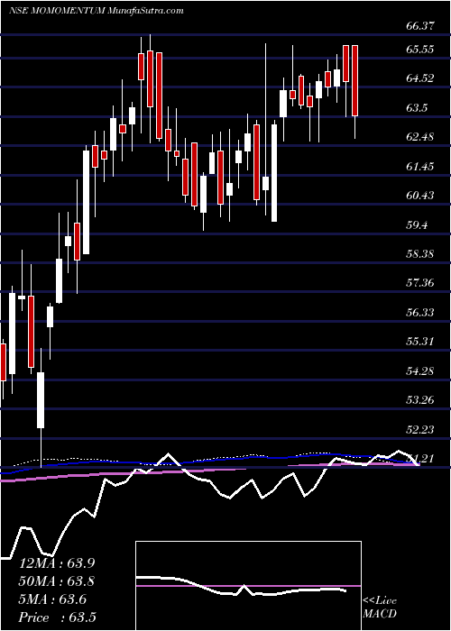Select the 52.23 price axis label
The width and height of the screenshot is (451, 631).
tap(420, 430)
